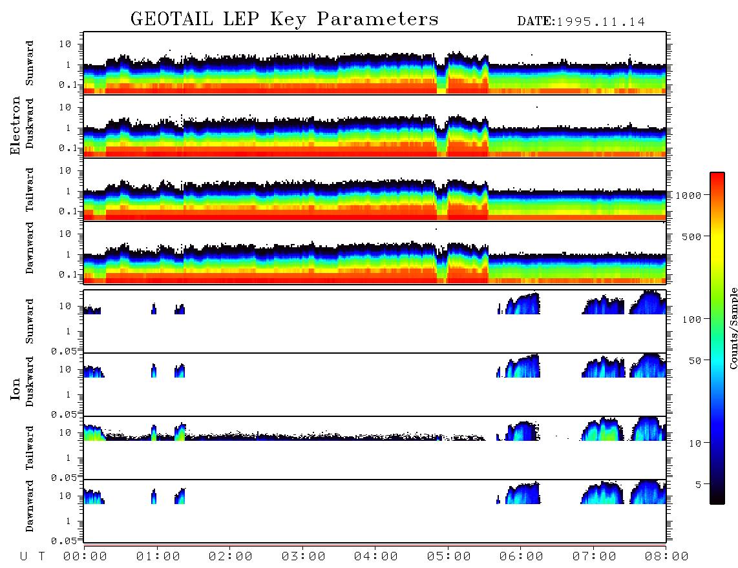Click the 01:00 time axis label
This screenshot has height=568, width=738.
click(158, 557)
